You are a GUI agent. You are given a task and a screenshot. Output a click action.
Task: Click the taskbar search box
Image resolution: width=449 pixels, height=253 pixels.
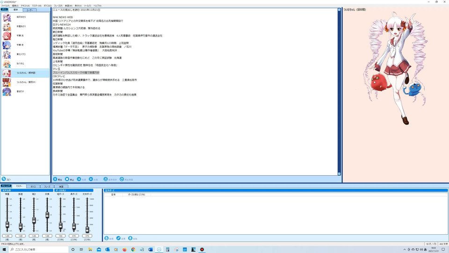click(39, 250)
